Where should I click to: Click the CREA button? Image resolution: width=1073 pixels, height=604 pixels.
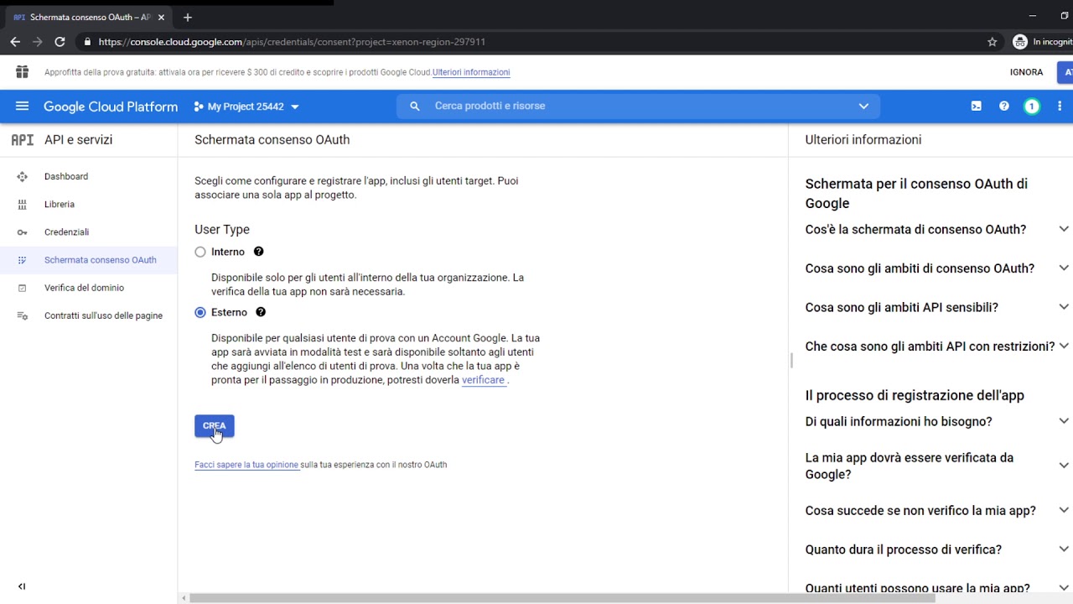[215, 426]
